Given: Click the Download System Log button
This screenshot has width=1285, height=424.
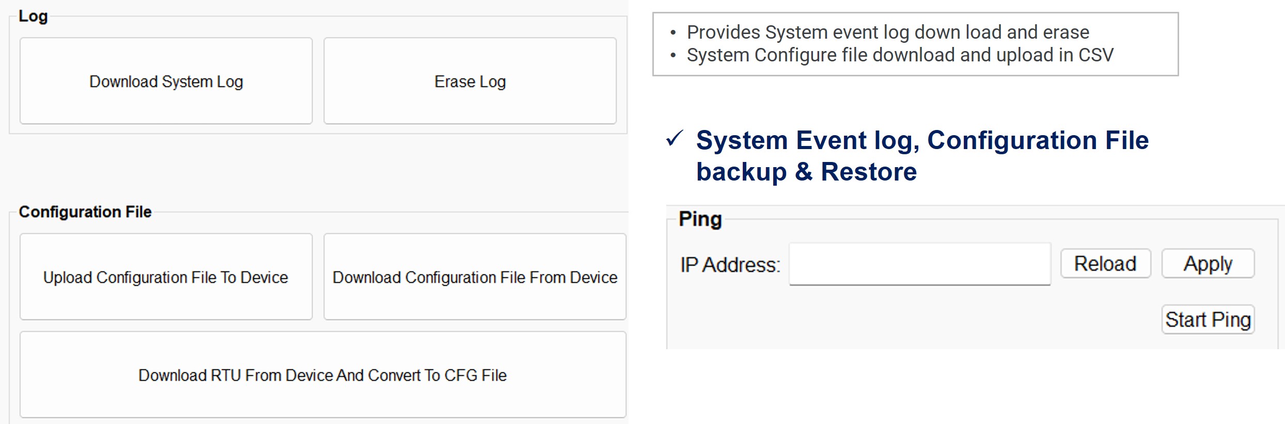Looking at the screenshot, I should click(x=166, y=80).
